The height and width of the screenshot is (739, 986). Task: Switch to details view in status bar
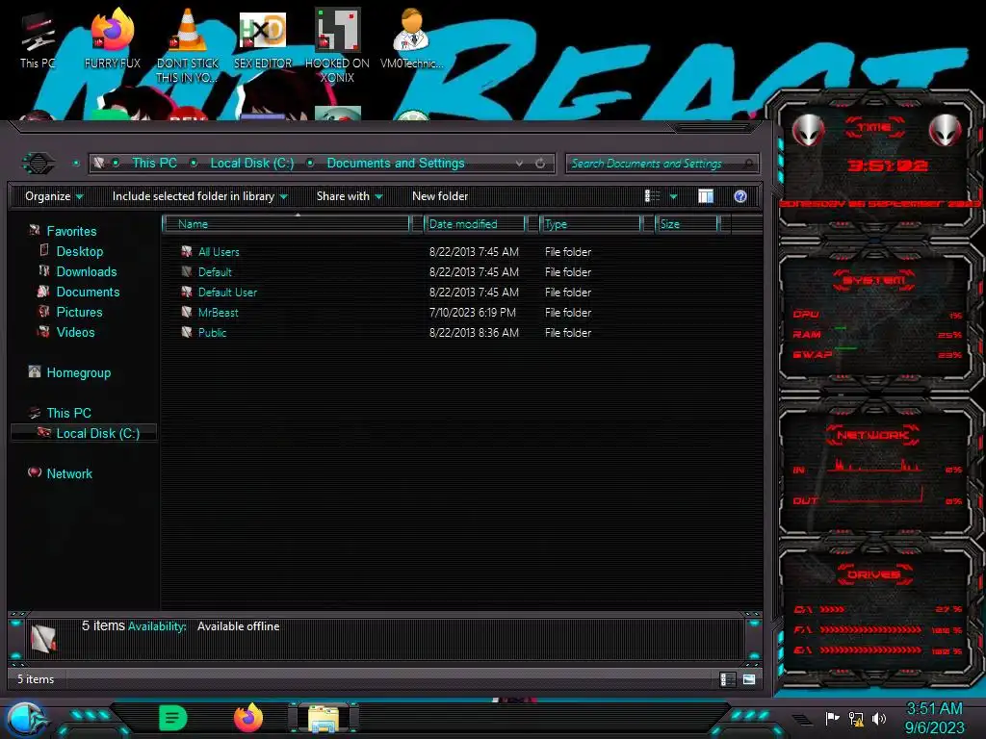click(x=728, y=679)
